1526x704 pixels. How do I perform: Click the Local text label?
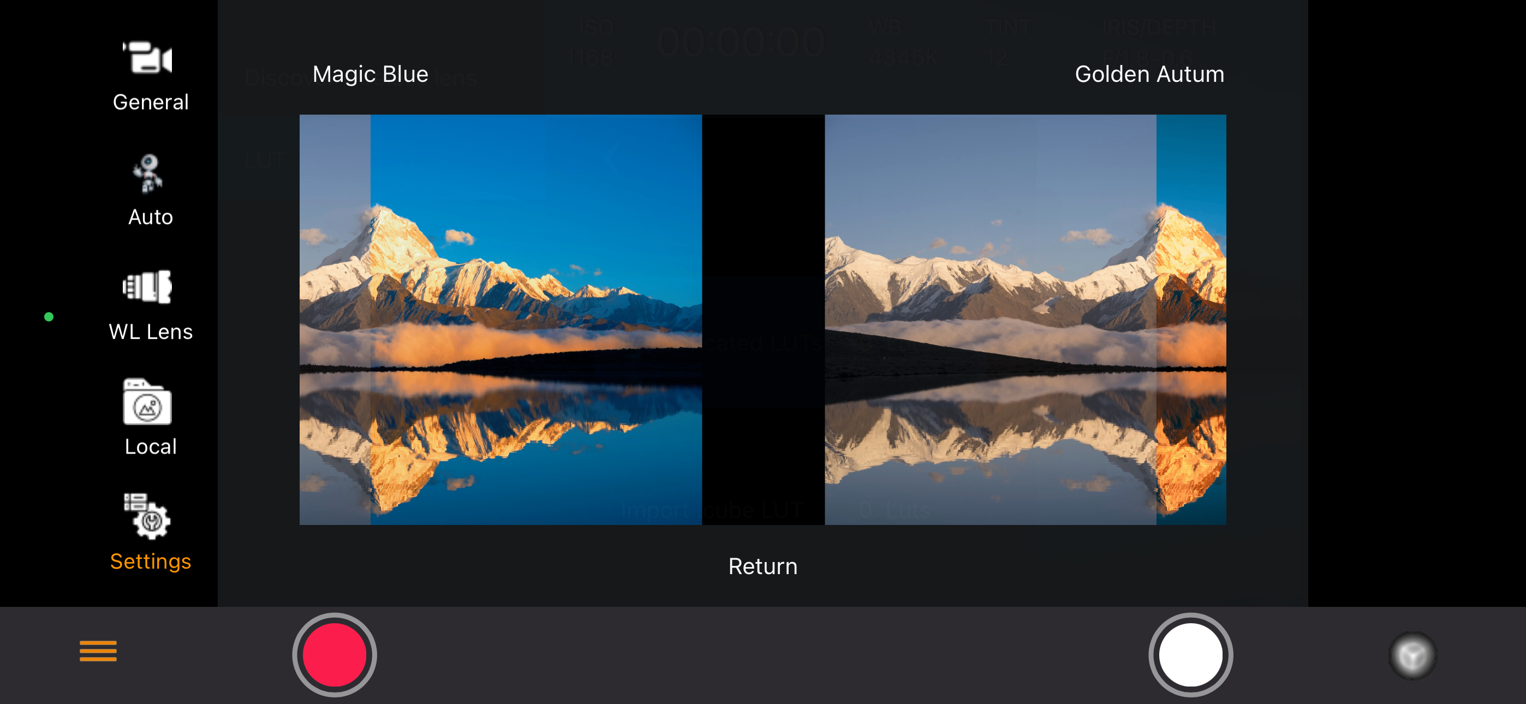151,446
